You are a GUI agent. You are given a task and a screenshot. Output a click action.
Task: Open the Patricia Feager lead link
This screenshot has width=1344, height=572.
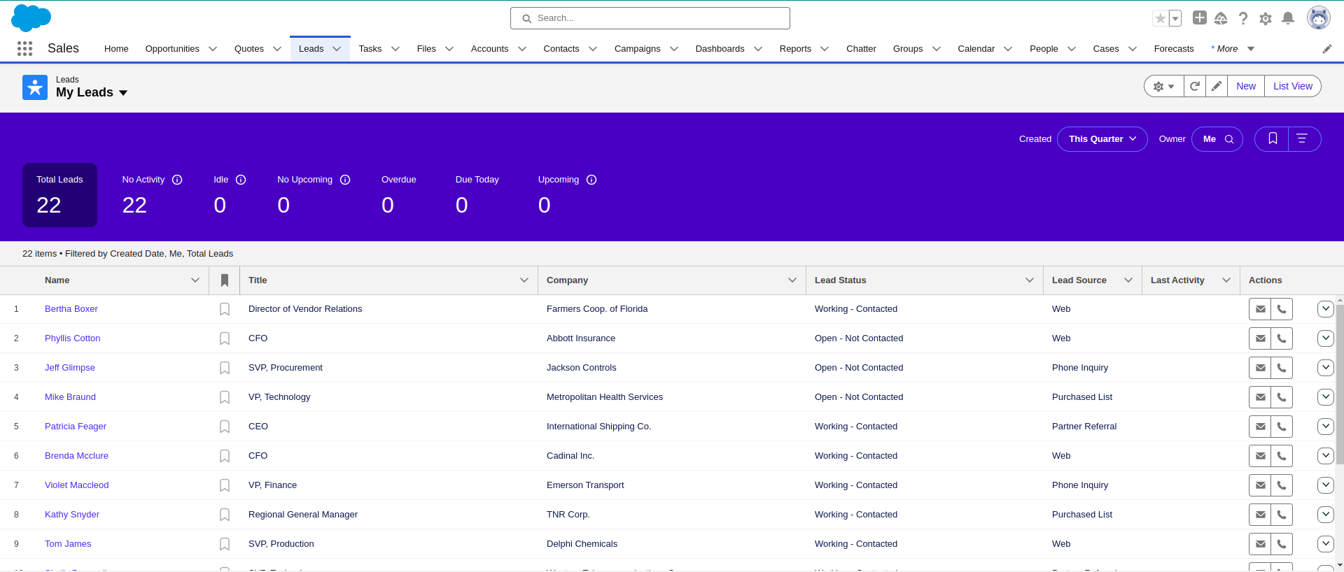[x=76, y=427]
